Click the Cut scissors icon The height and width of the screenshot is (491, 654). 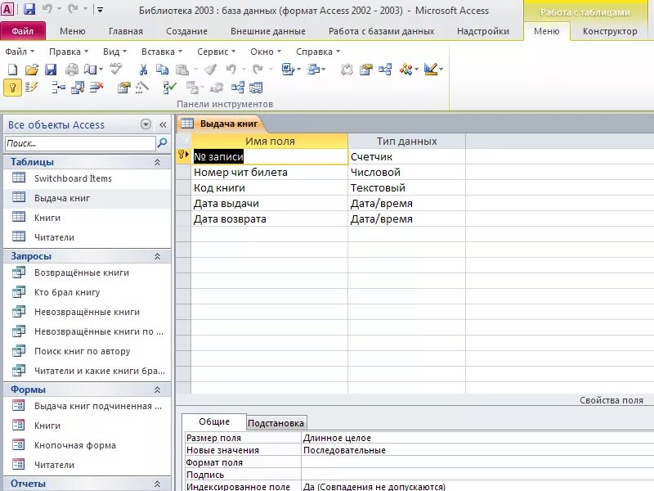143,70
